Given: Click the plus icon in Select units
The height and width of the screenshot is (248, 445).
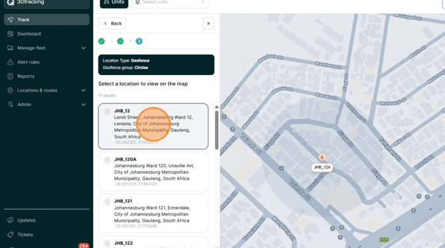Looking at the screenshot, I should click(x=203, y=2).
